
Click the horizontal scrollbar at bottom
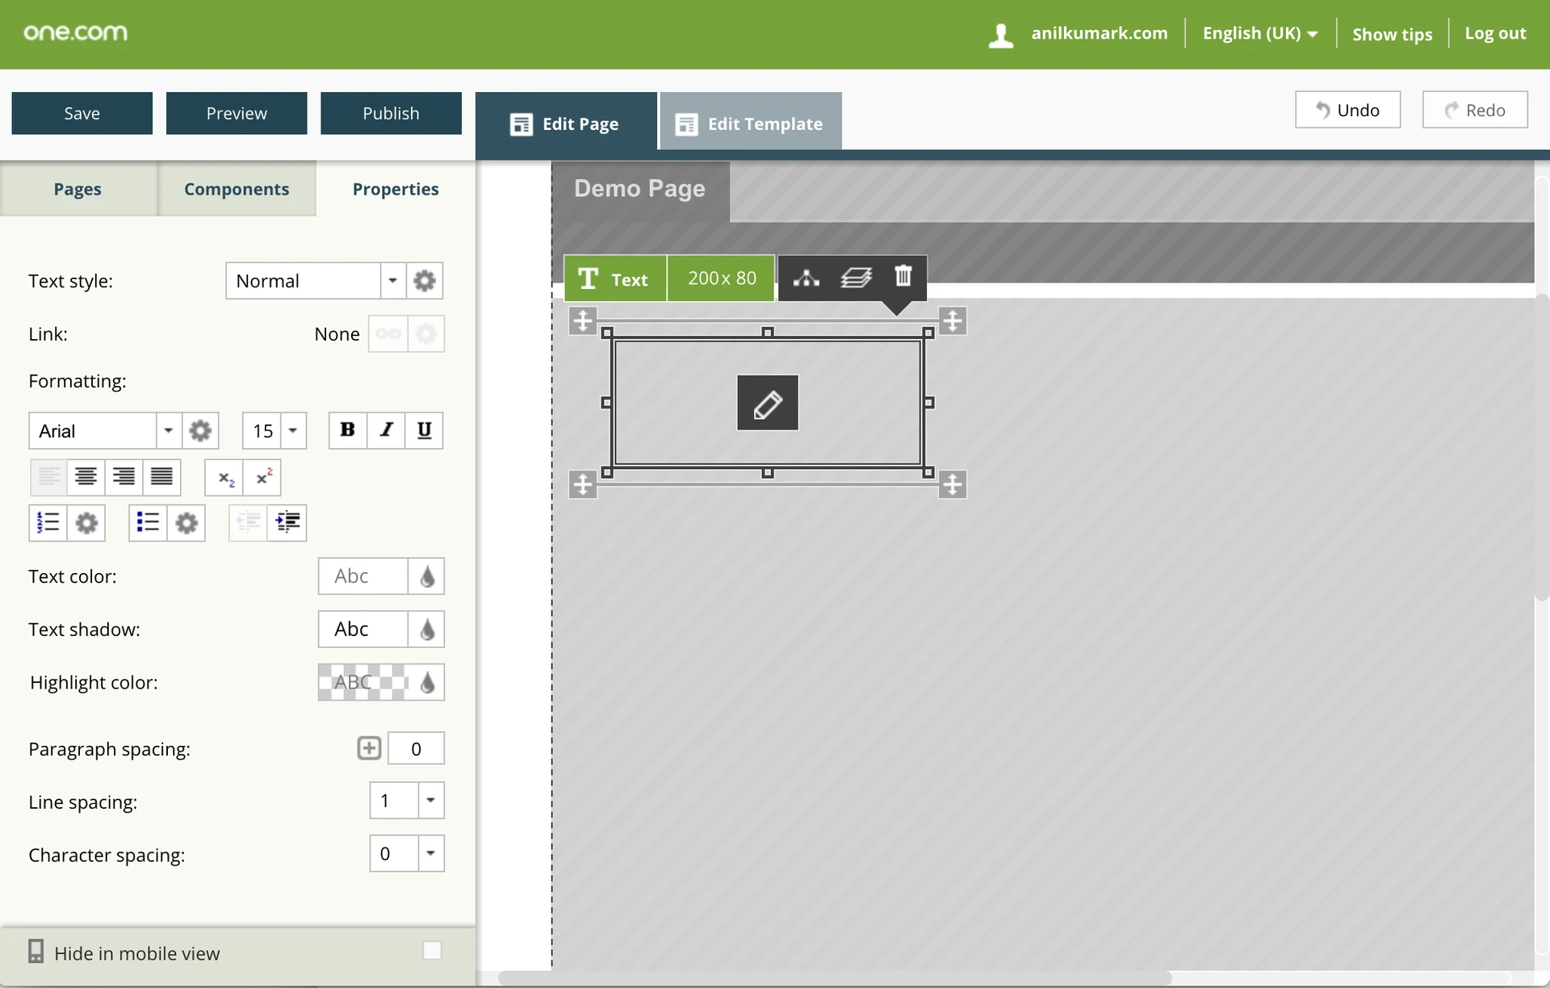pyautogui.click(x=835, y=978)
